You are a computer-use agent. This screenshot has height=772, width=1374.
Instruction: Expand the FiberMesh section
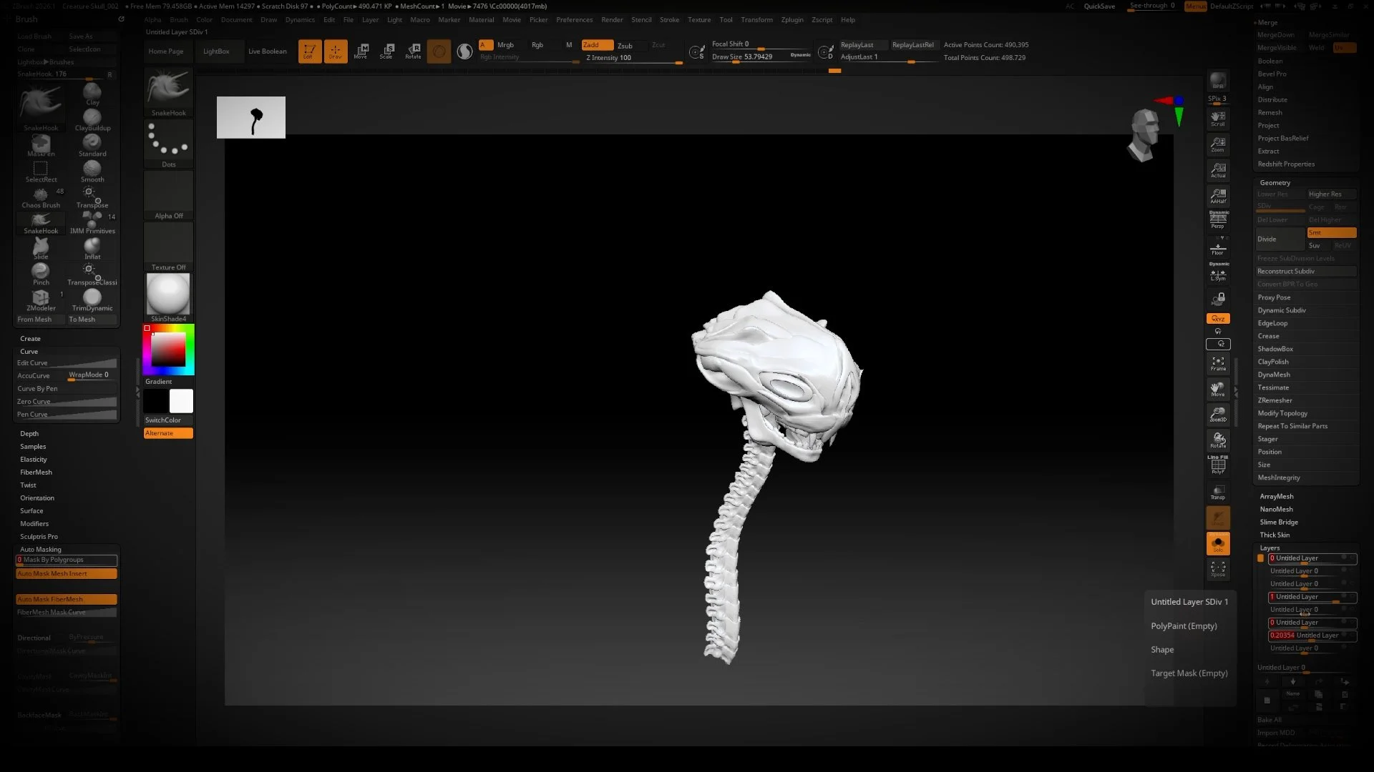click(x=36, y=472)
